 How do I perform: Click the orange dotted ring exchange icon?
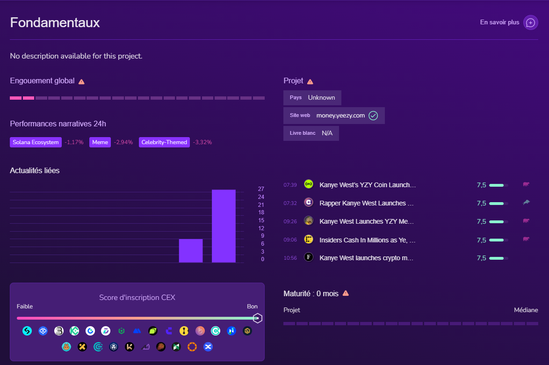(192, 347)
